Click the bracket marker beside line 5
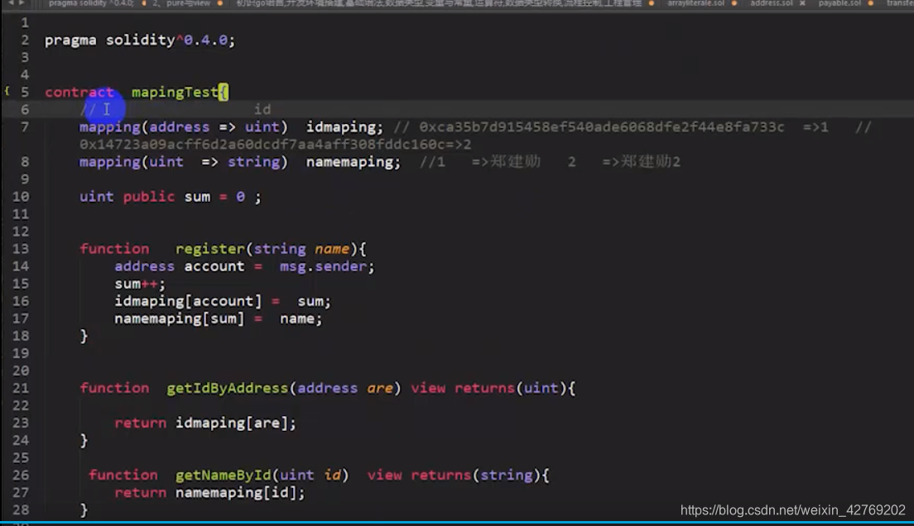Viewport: 914px width, 526px height. coord(7,91)
